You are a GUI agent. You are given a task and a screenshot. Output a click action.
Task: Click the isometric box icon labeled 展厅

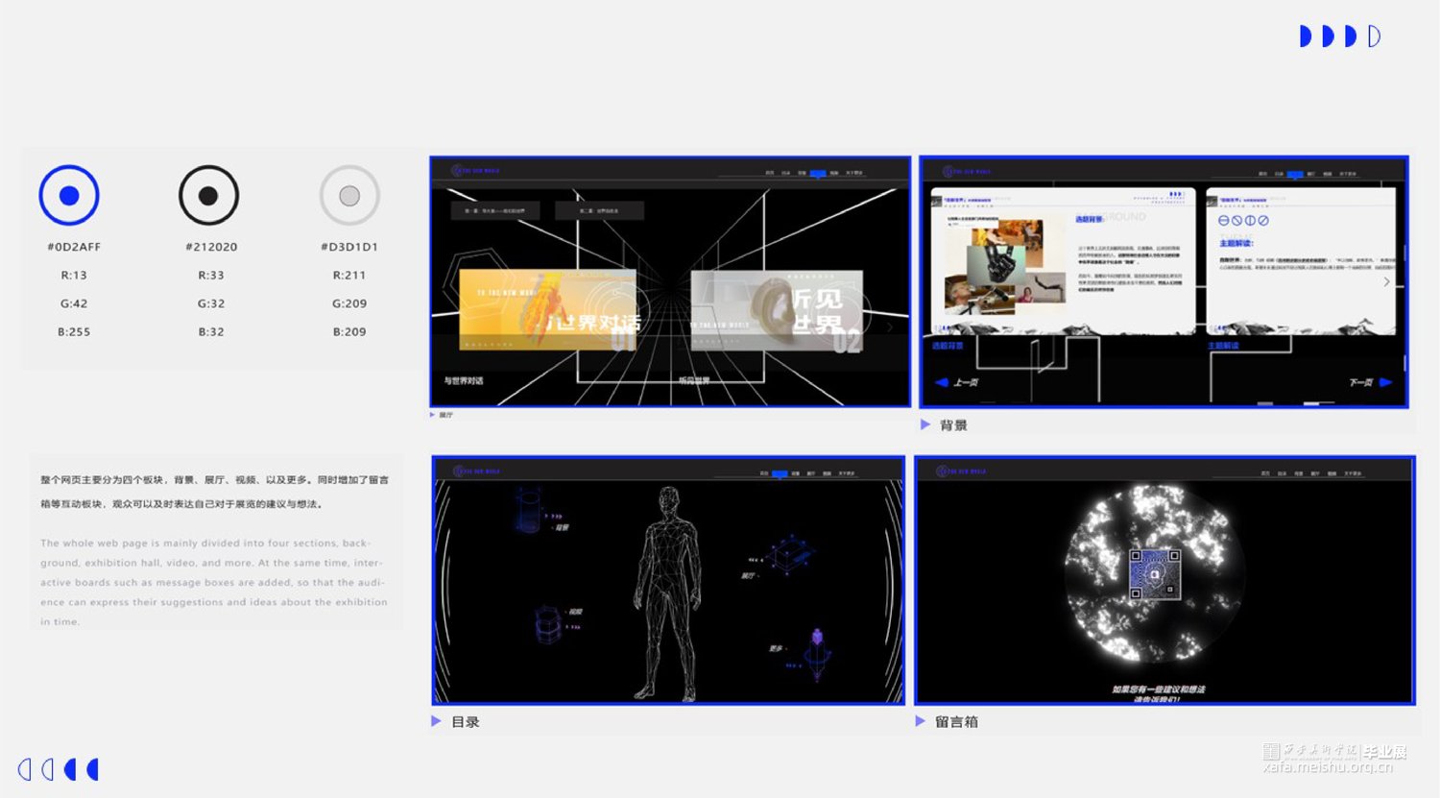[790, 555]
